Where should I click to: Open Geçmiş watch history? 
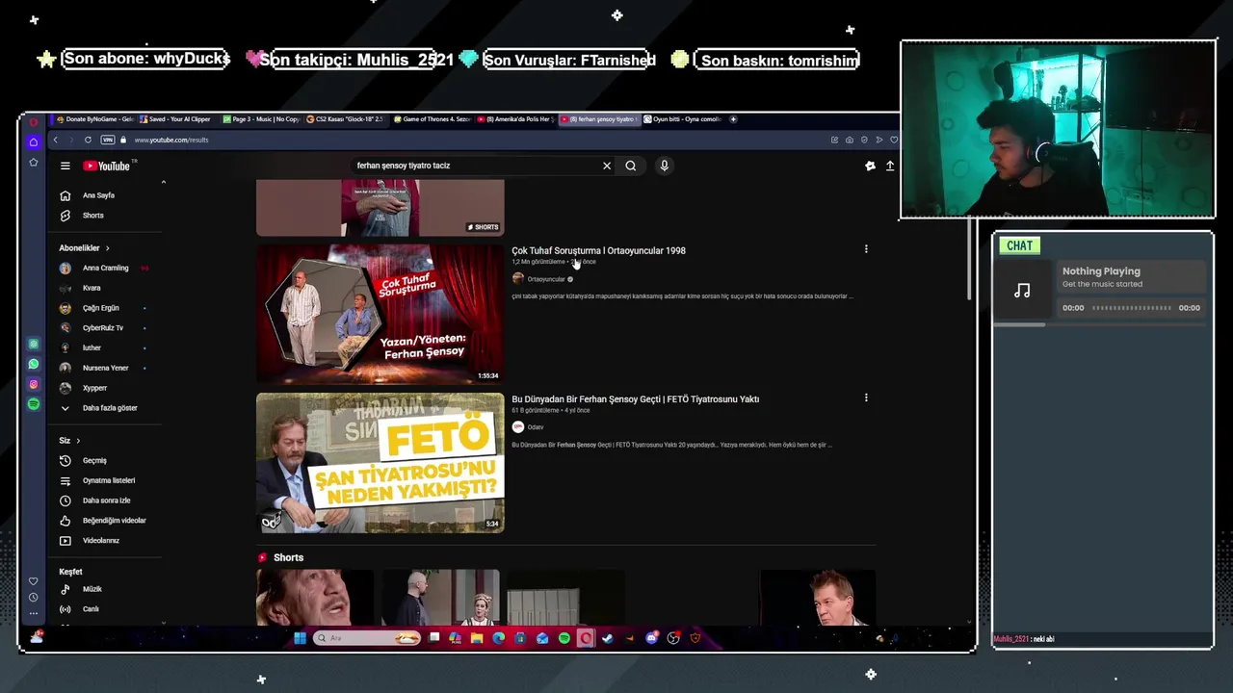point(94,461)
